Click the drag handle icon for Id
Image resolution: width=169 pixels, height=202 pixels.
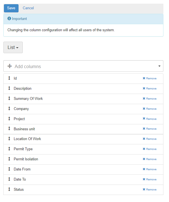click(x=9, y=78)
